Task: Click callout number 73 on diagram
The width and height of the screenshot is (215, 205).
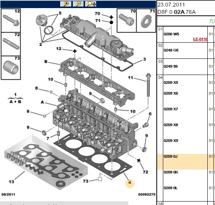Action: point(85,181)
